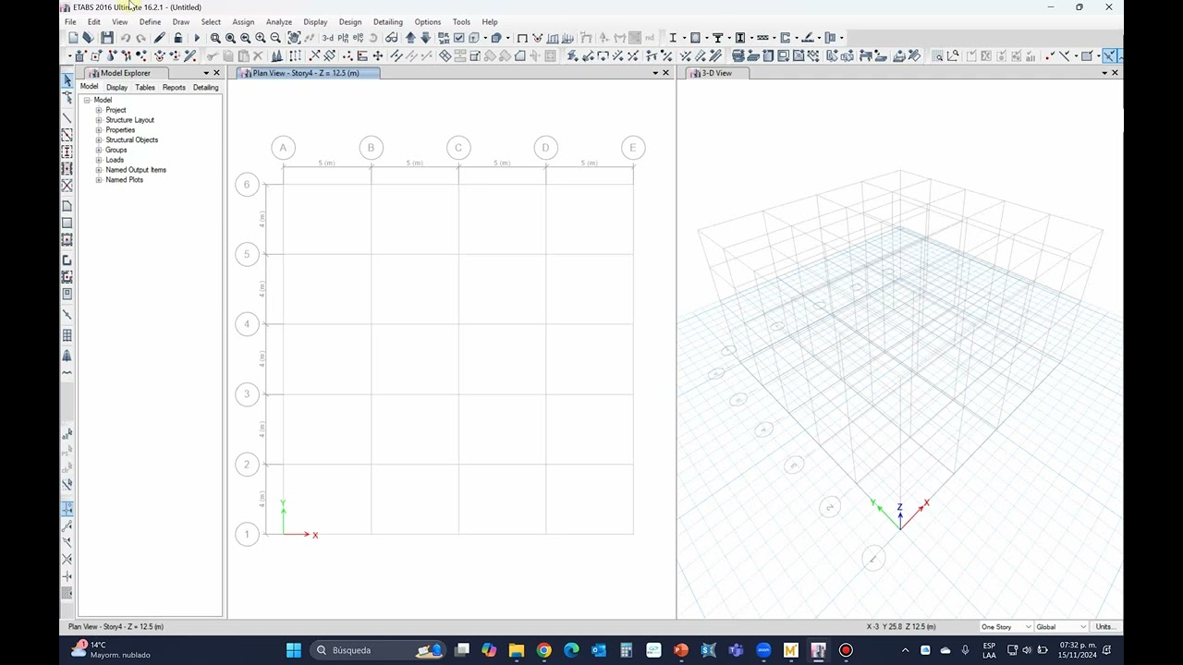Open Set Display Options checkbox icon
This screenshot has height=665, width=1183.
coord(458,38)
